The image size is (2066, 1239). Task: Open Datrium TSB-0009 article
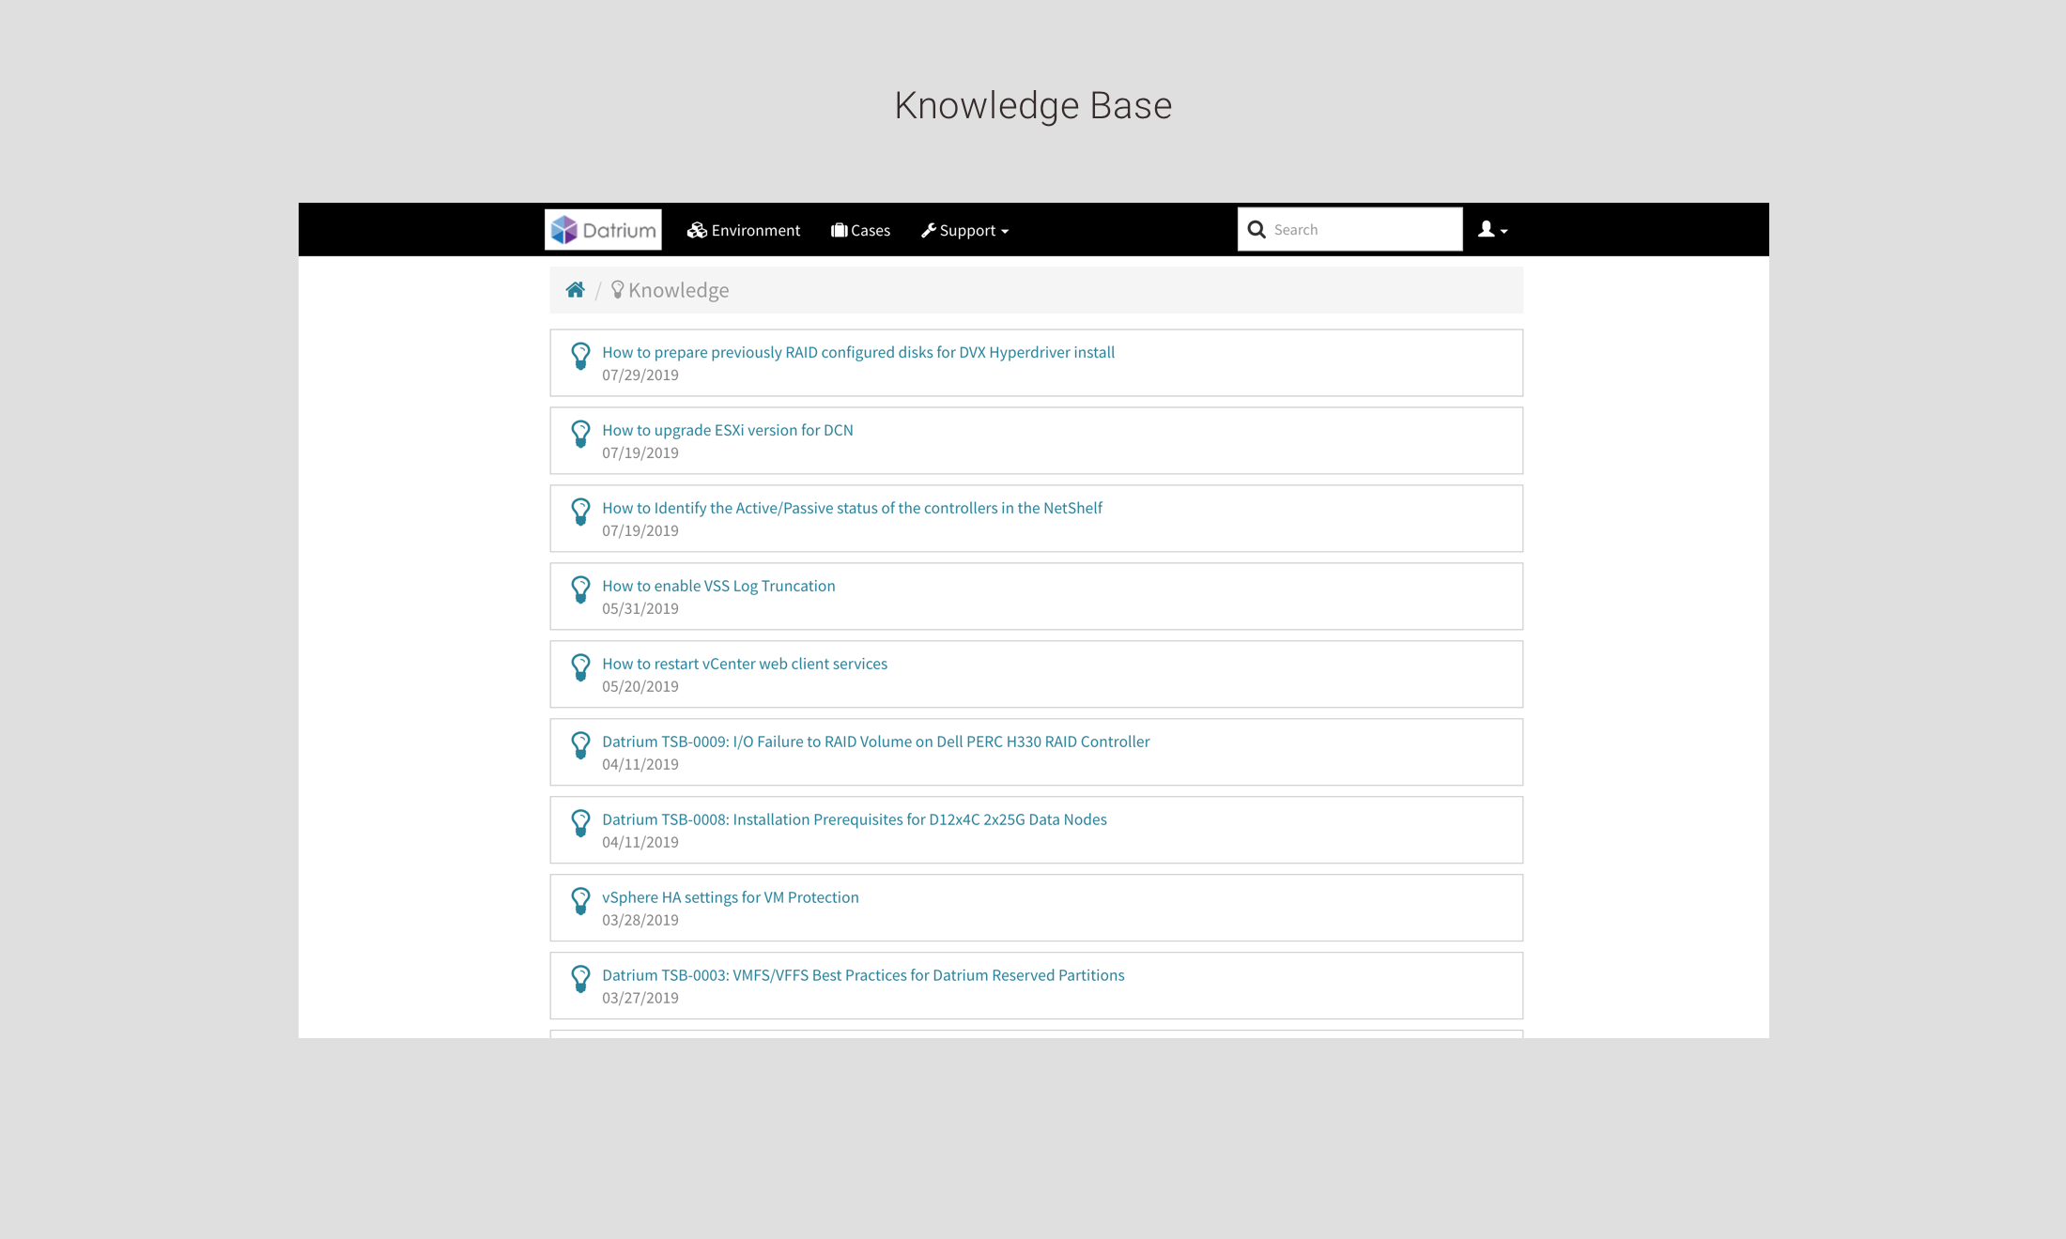point(875,742)
